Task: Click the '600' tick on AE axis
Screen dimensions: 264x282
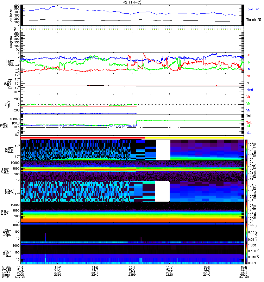Action: [17, 6]
